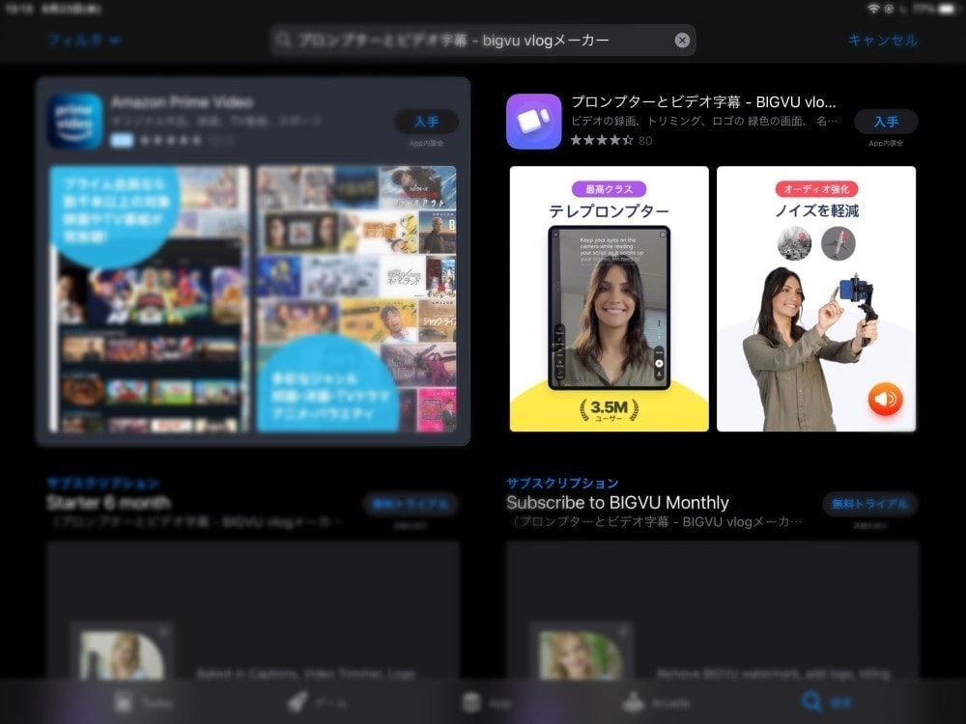Screen dimensions: 966x724
Task: Open the Subscribe to BIGVU Monthly title
Action: pos(617,503)
